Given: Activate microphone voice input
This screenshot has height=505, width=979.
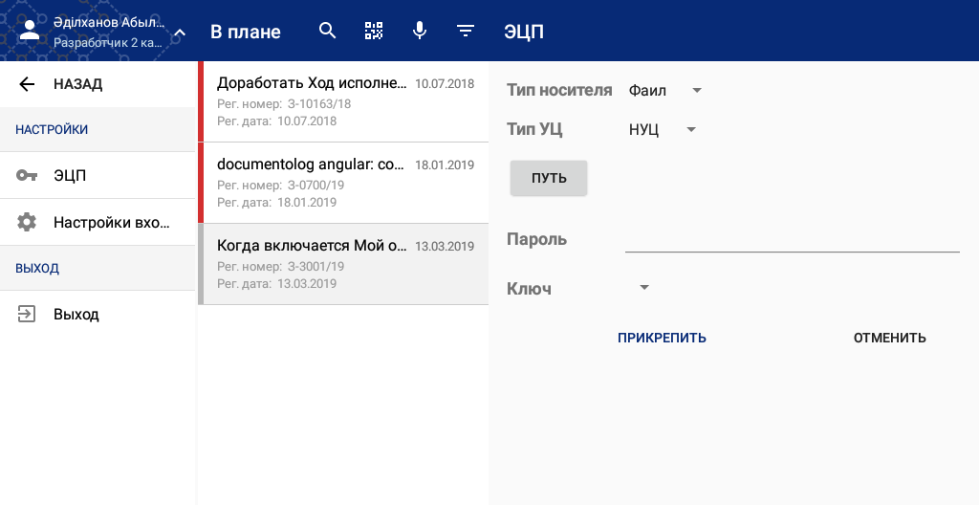Looking at the screenshot, I should coord(419,31).
